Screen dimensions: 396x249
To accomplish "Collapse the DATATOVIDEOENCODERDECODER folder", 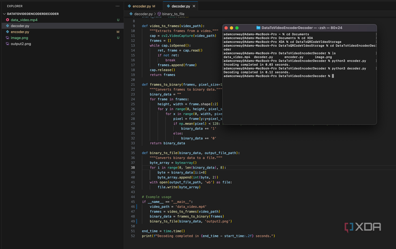I will point(4,14).
